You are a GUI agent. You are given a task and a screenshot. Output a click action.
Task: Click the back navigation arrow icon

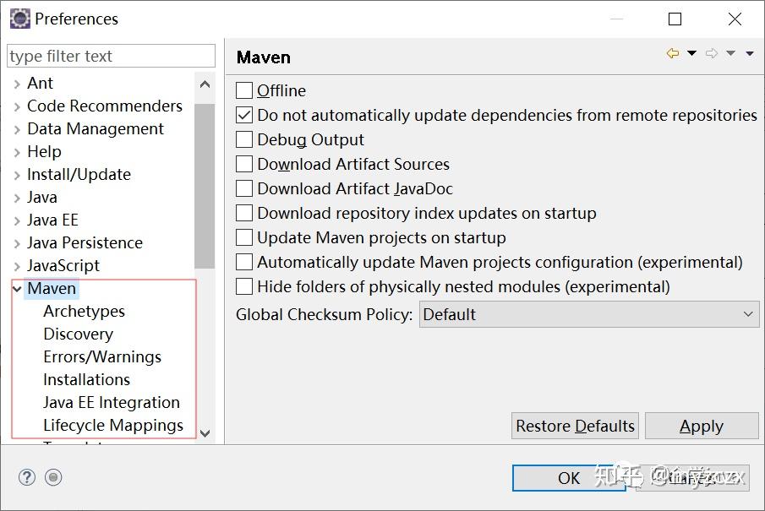pos(673,54)
